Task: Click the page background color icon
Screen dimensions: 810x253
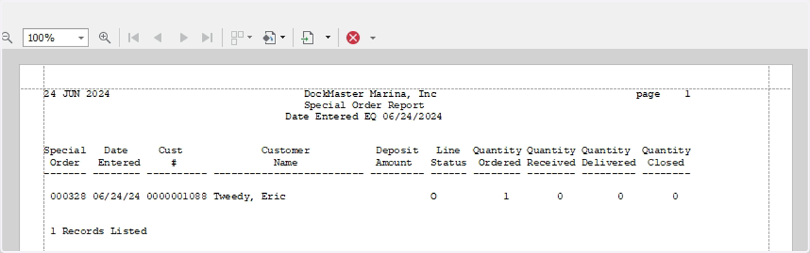Action: click(x=269, y=38)
